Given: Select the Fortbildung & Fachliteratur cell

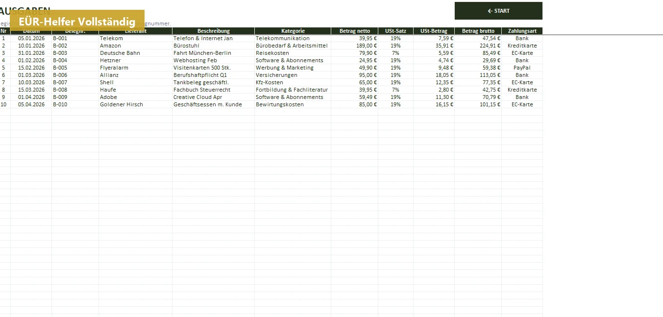Looking at the screenshot, I should coord(293,90).
